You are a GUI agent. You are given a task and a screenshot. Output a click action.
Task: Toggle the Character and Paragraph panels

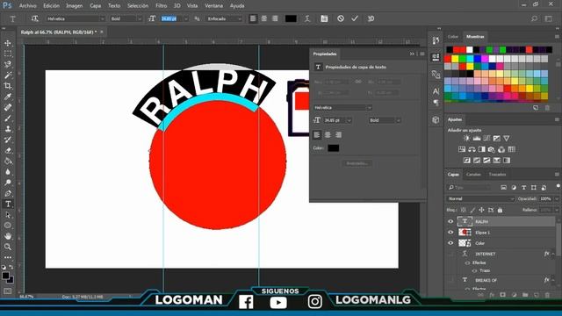coord(324,18)
